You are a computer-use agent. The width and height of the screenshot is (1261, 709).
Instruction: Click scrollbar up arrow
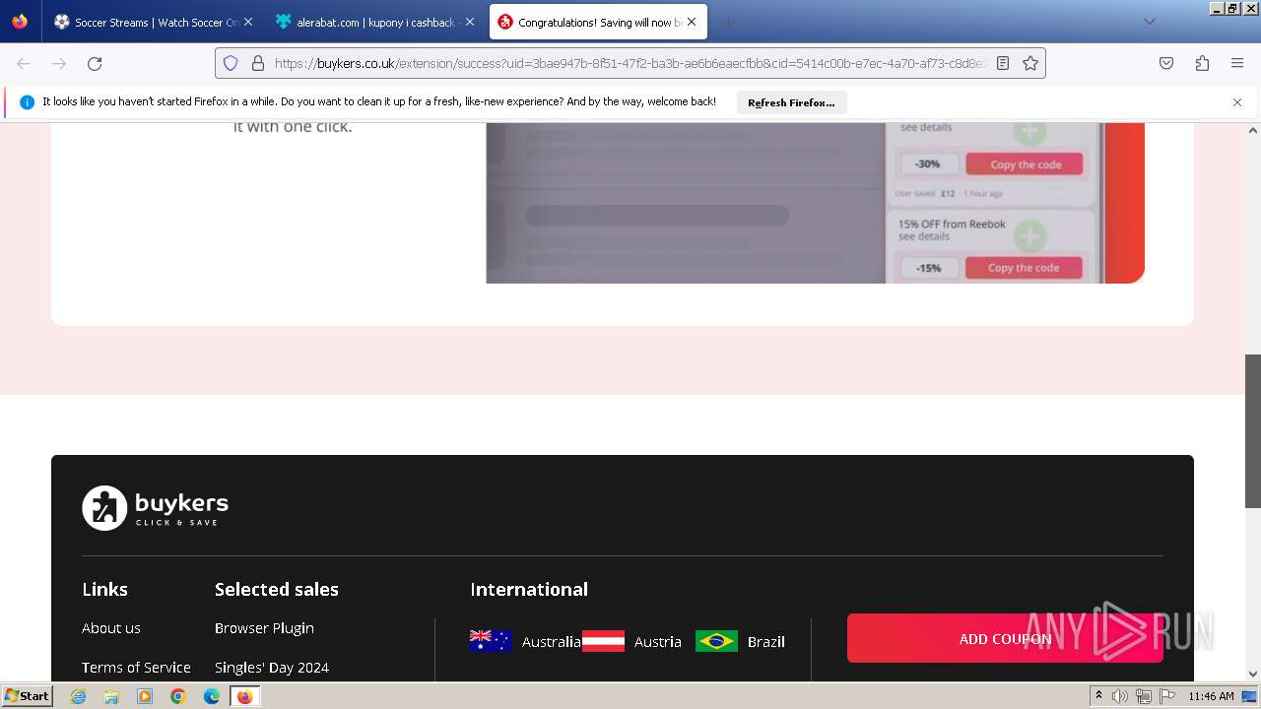(x=1253, y=130)
